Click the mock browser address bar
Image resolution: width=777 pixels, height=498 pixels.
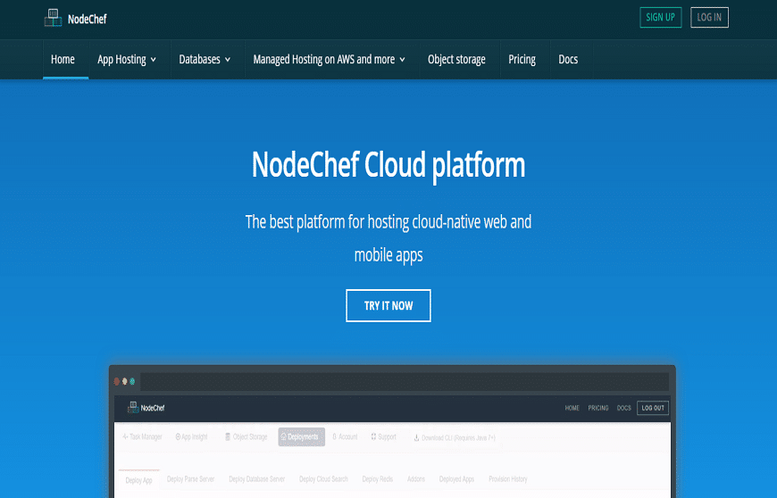point(405,382)
